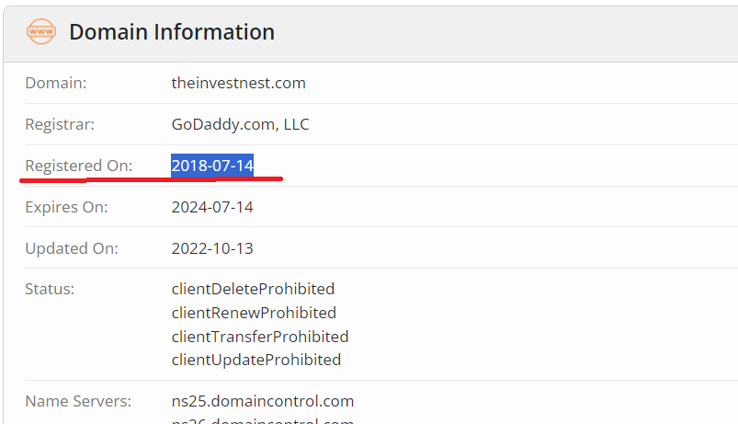Click the partially visible ns26 name server
Screen dimensions: 738x424
(x=262, y=420)
